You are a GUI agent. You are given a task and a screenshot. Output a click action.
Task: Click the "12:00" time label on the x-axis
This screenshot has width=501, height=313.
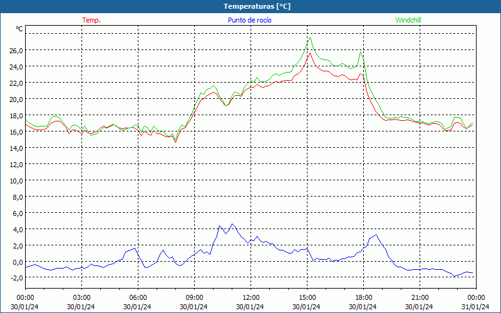coord(251,298)
